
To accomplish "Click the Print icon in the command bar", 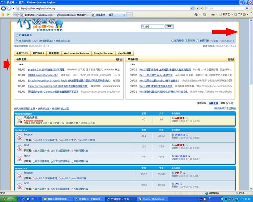I will [213, 14].
